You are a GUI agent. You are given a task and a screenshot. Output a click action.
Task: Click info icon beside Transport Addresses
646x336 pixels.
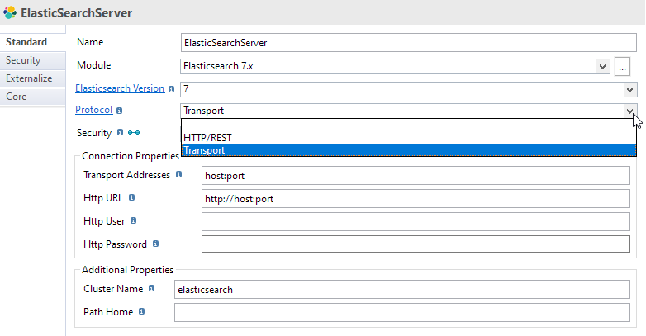click(178, 174)
